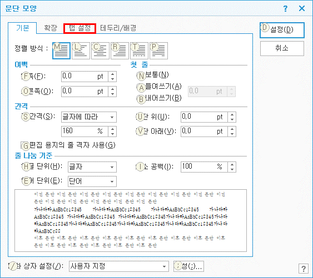The height and width of the screenshot is (278, 313).
Task: Click the paragraph preview sample box
Action: click(131, 221)
